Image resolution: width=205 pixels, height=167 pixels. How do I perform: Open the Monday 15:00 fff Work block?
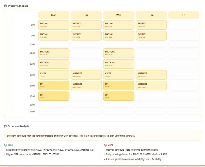pos(54,96)
